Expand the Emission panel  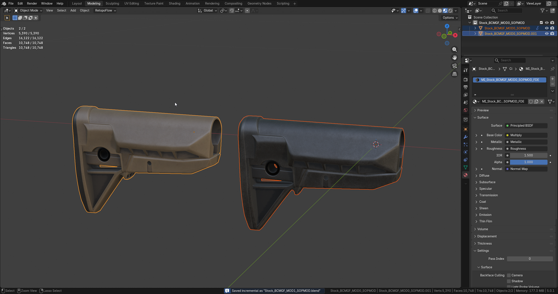coord(485,215)
